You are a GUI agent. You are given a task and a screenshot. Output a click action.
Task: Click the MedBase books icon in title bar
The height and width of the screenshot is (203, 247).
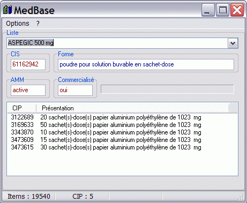point(8,10)
